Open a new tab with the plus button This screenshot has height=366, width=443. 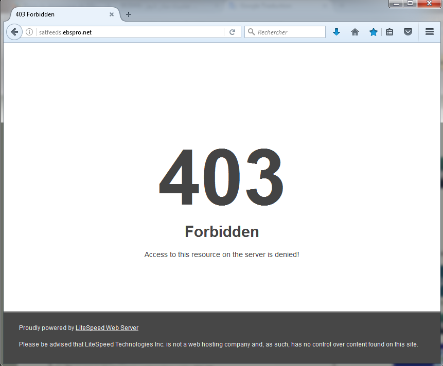[129, 14]
